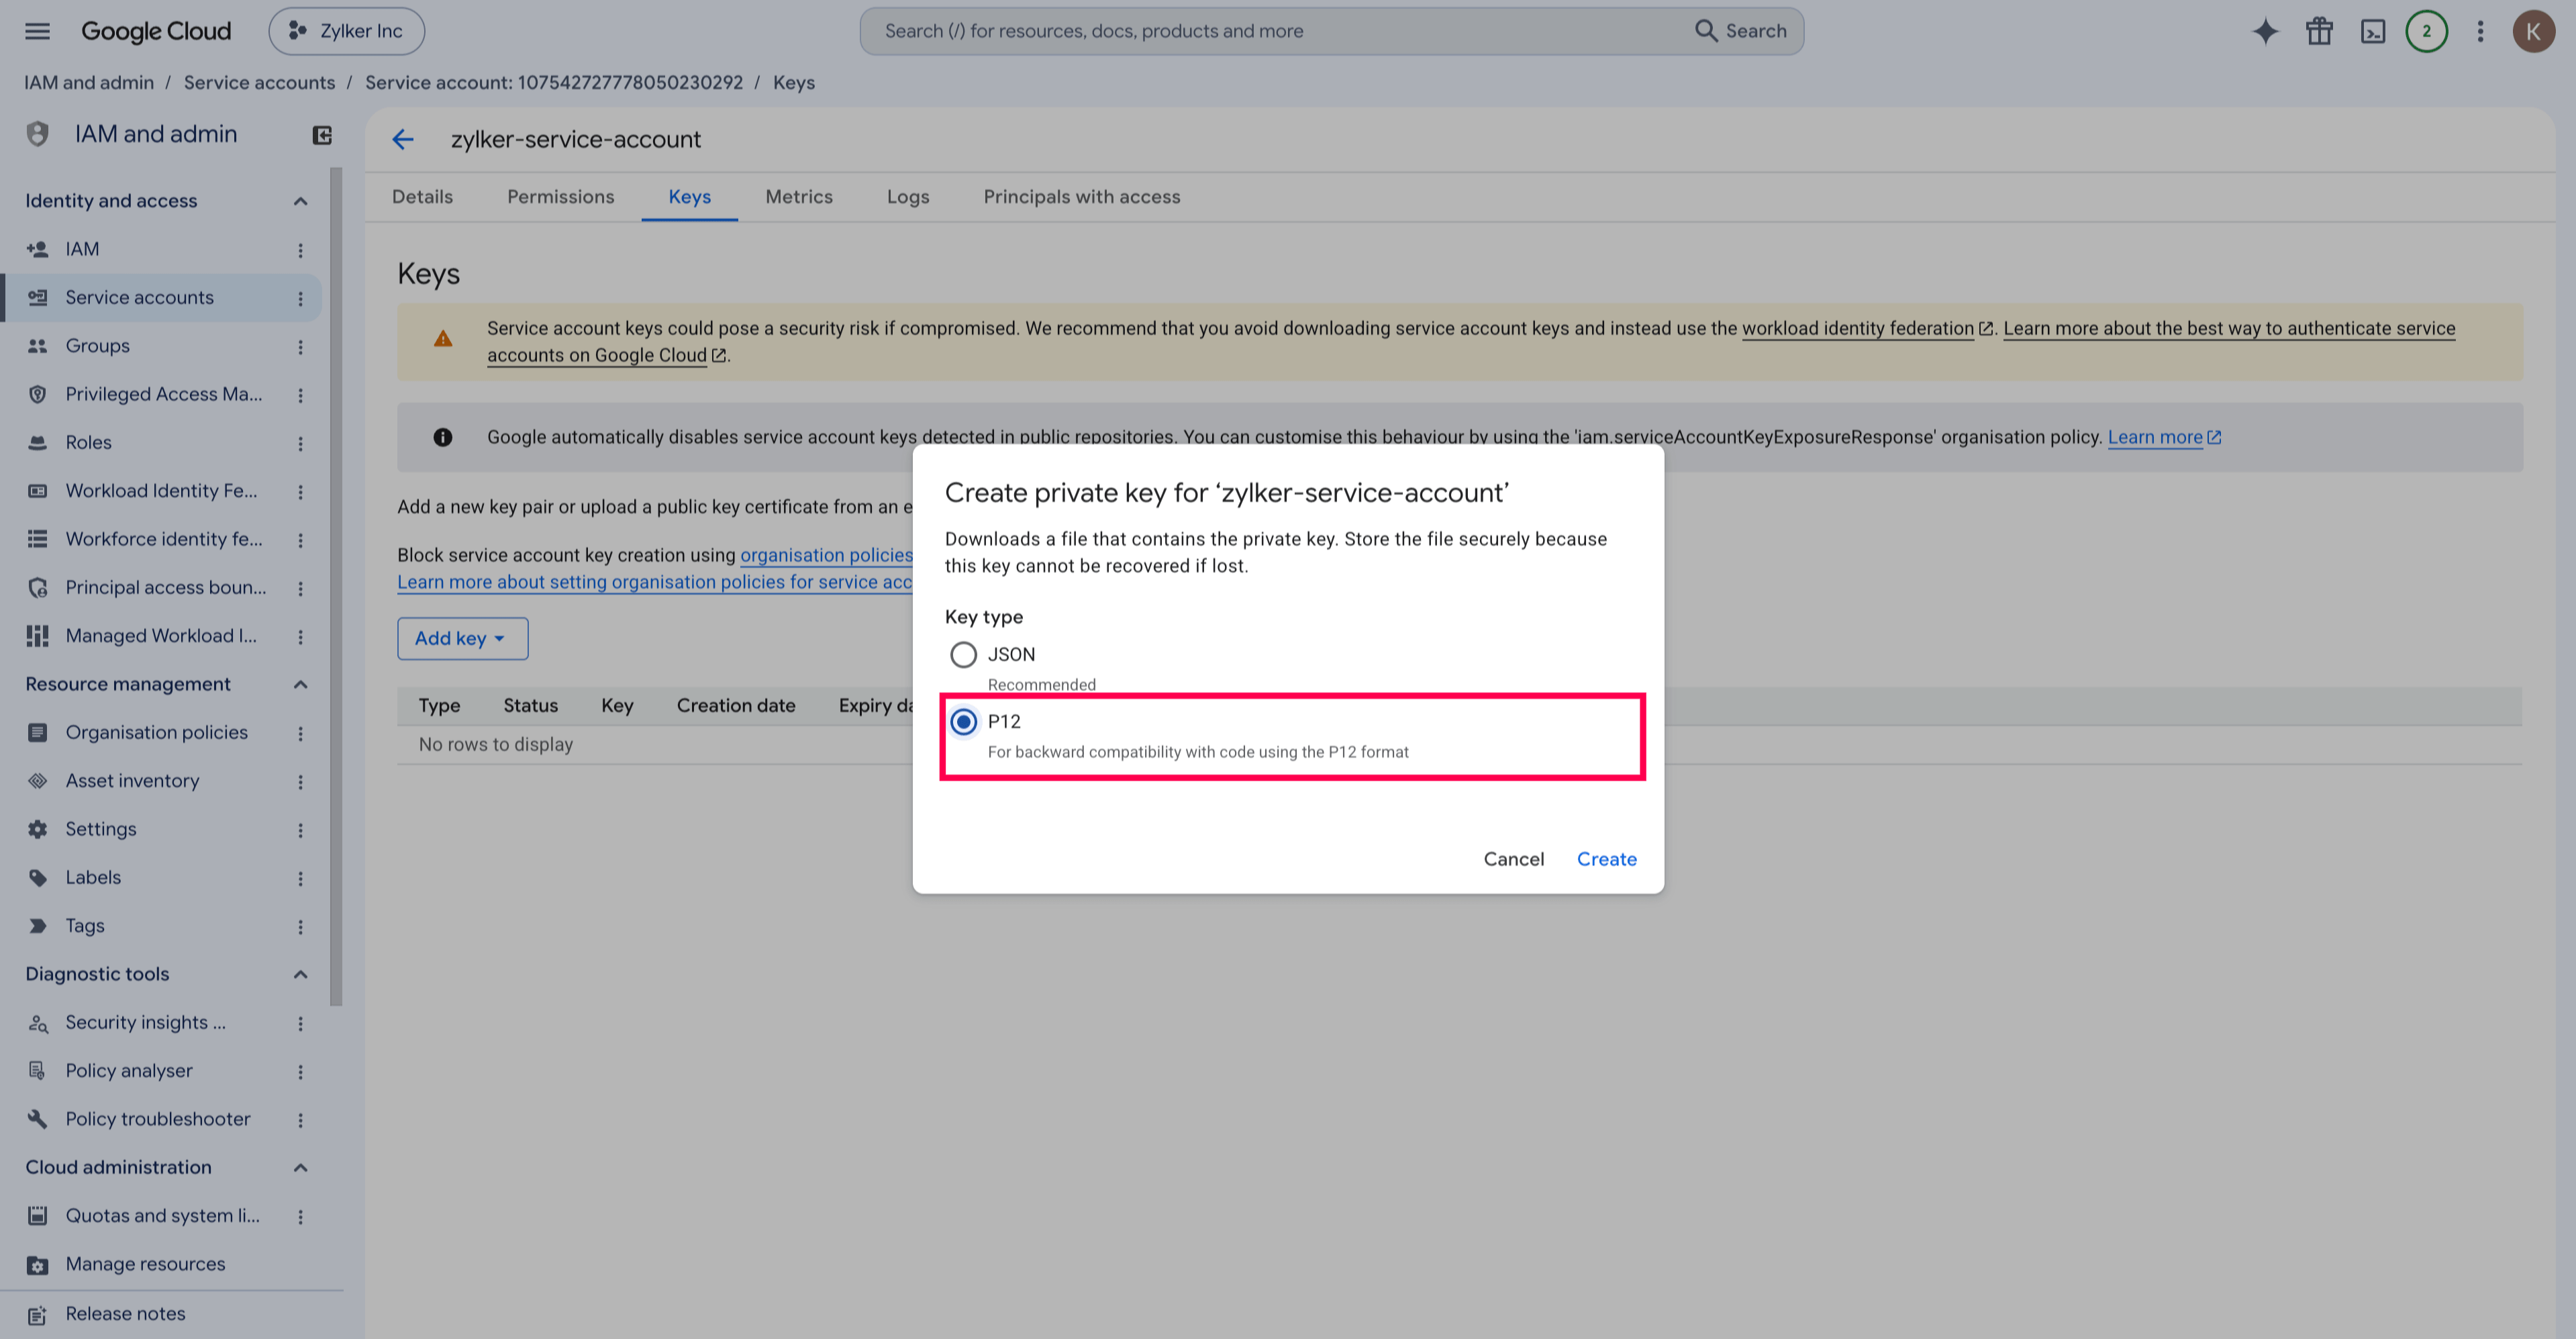
Task: Collapse the Resource management section
Action: (x=300, y=684)
